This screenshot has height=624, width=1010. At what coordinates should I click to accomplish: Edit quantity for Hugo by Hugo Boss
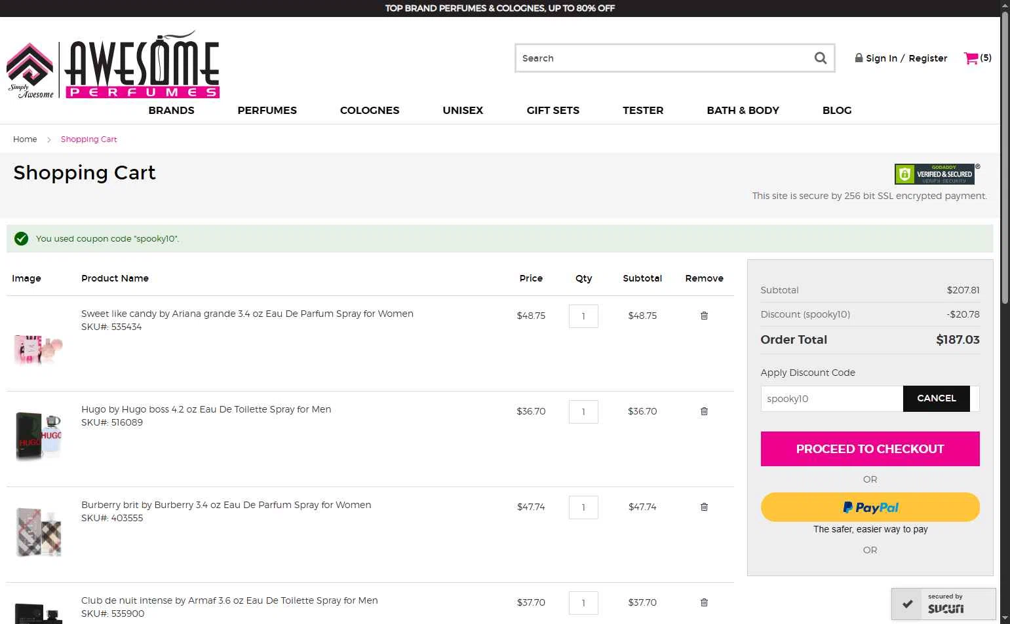click(583, 412)
